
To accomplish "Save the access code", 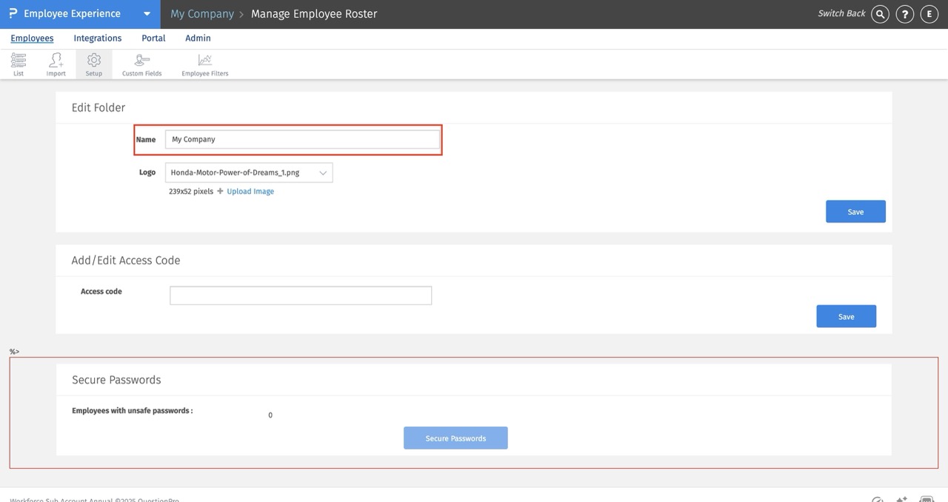I will click(x=846, y=316).
